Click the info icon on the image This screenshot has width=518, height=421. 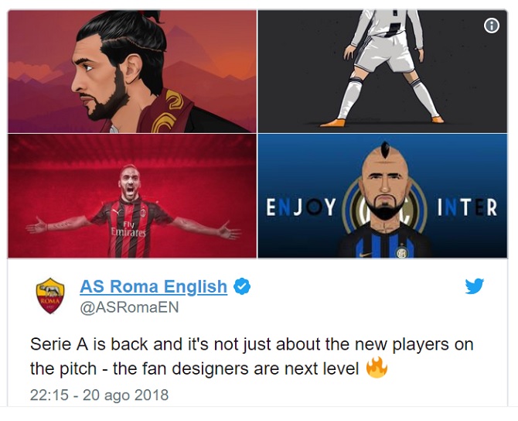[x=492, y=26]
